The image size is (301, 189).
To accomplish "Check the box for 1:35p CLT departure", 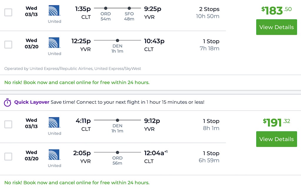I will click(x=8, y=12).
